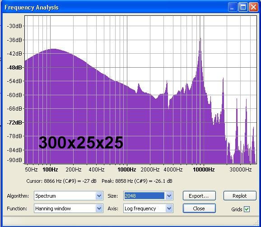Maximize the Frequency Analysis window
The image size is (261, 227).
pos(243,7)
